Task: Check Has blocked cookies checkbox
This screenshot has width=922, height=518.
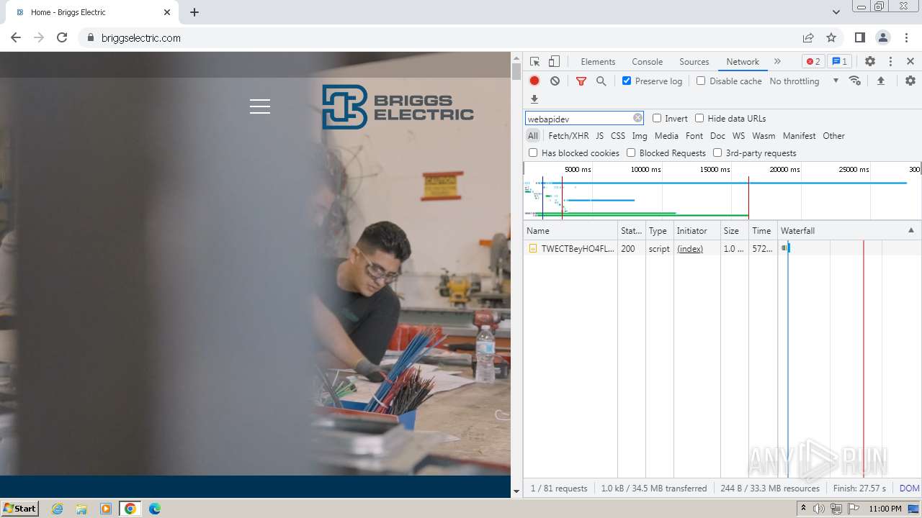Action: (x=533, y=153)
